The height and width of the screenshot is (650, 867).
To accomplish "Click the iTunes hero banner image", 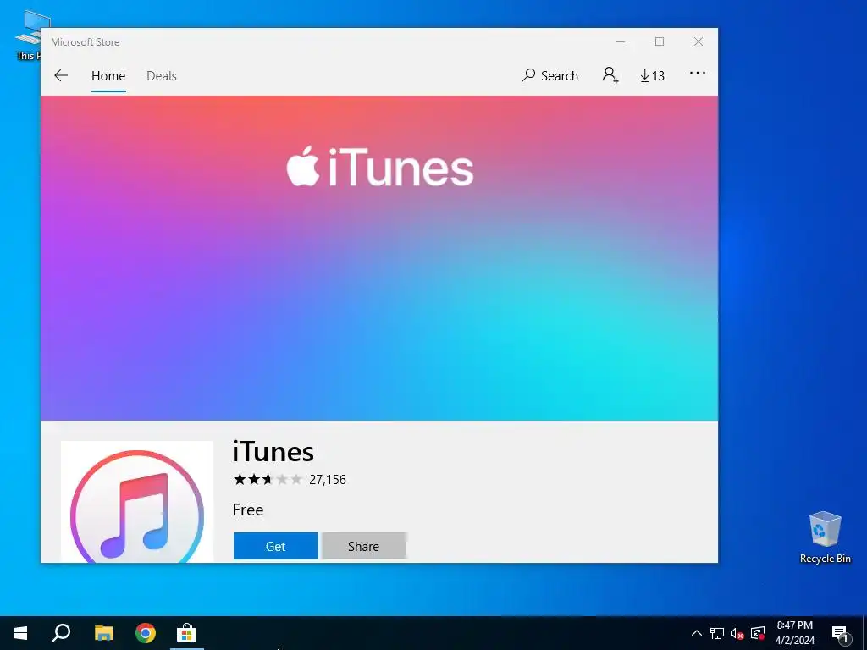I will tap(379, 258).
